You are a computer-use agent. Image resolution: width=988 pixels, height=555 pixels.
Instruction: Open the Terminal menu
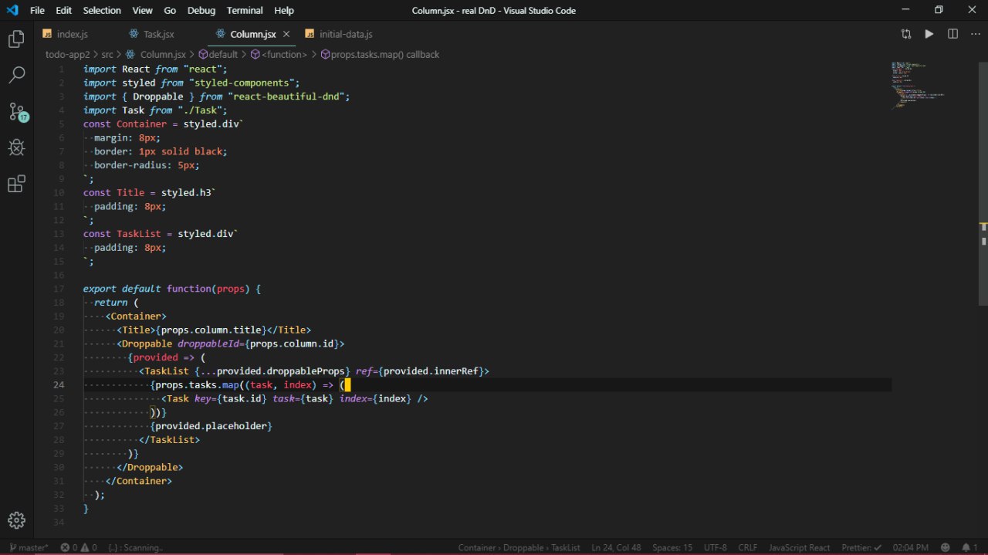pos(245,10)
